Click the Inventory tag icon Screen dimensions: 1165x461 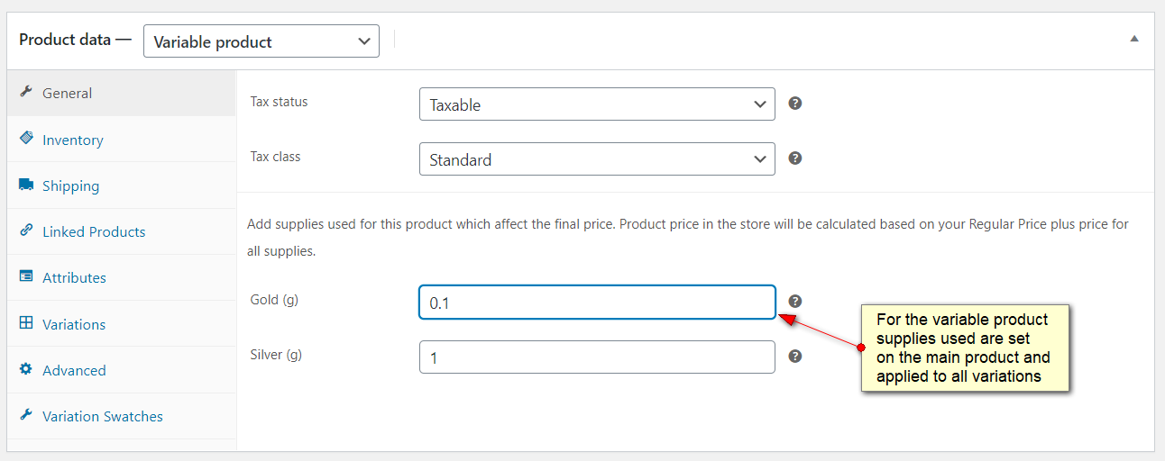[26, 139]
